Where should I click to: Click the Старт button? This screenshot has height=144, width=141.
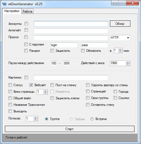(70, 129)
